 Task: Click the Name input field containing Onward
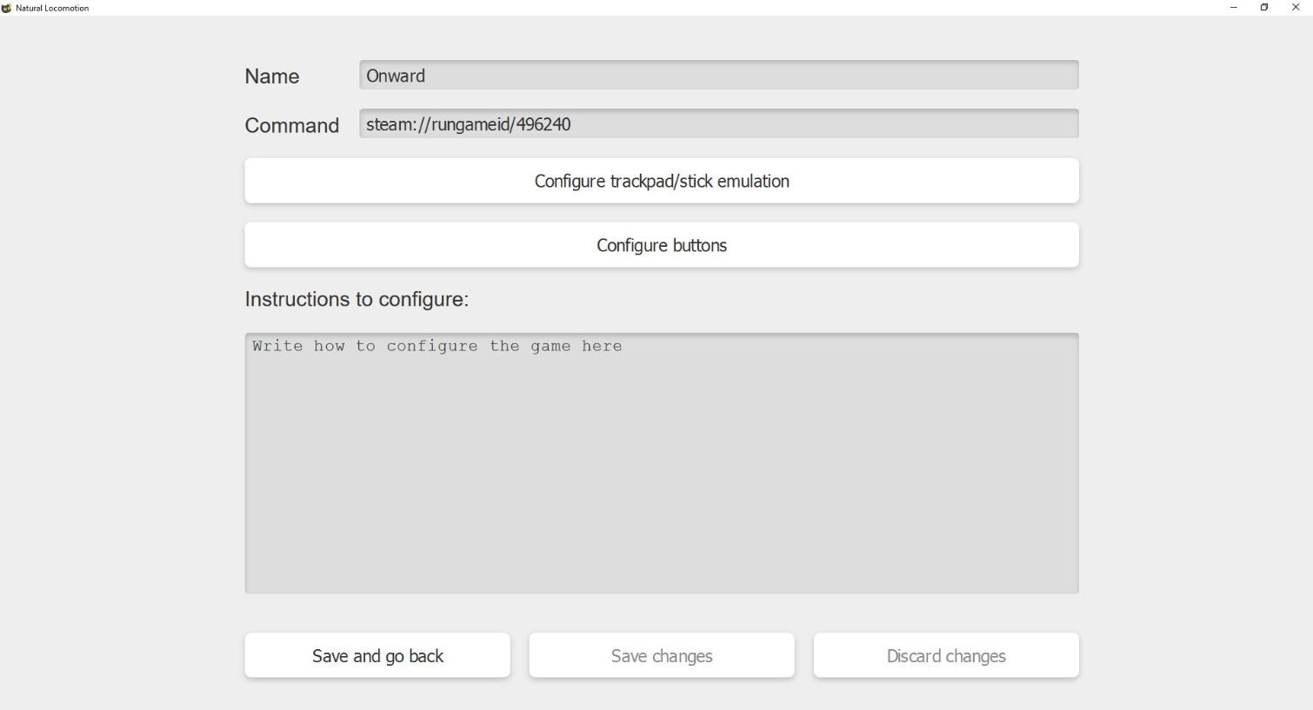[718, 76]
